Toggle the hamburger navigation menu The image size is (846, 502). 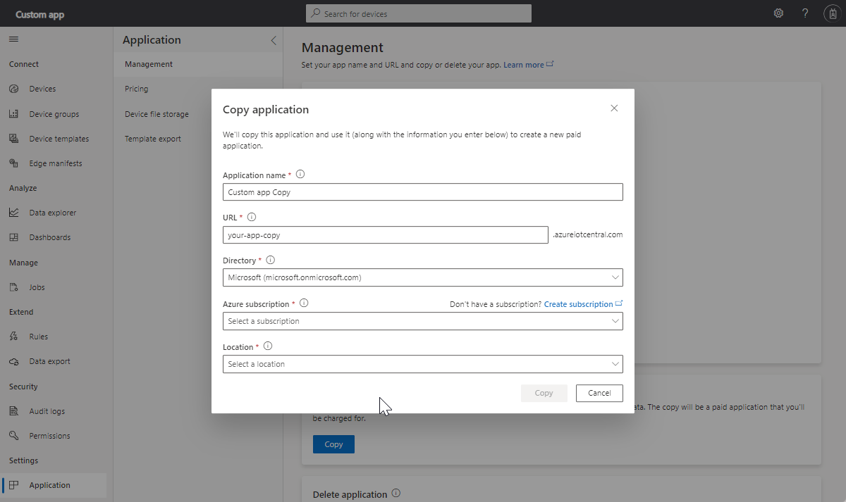click(x=13, y=39)
